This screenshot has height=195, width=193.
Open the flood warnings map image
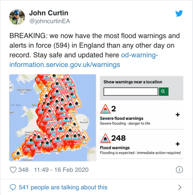[x=53, y=118]
